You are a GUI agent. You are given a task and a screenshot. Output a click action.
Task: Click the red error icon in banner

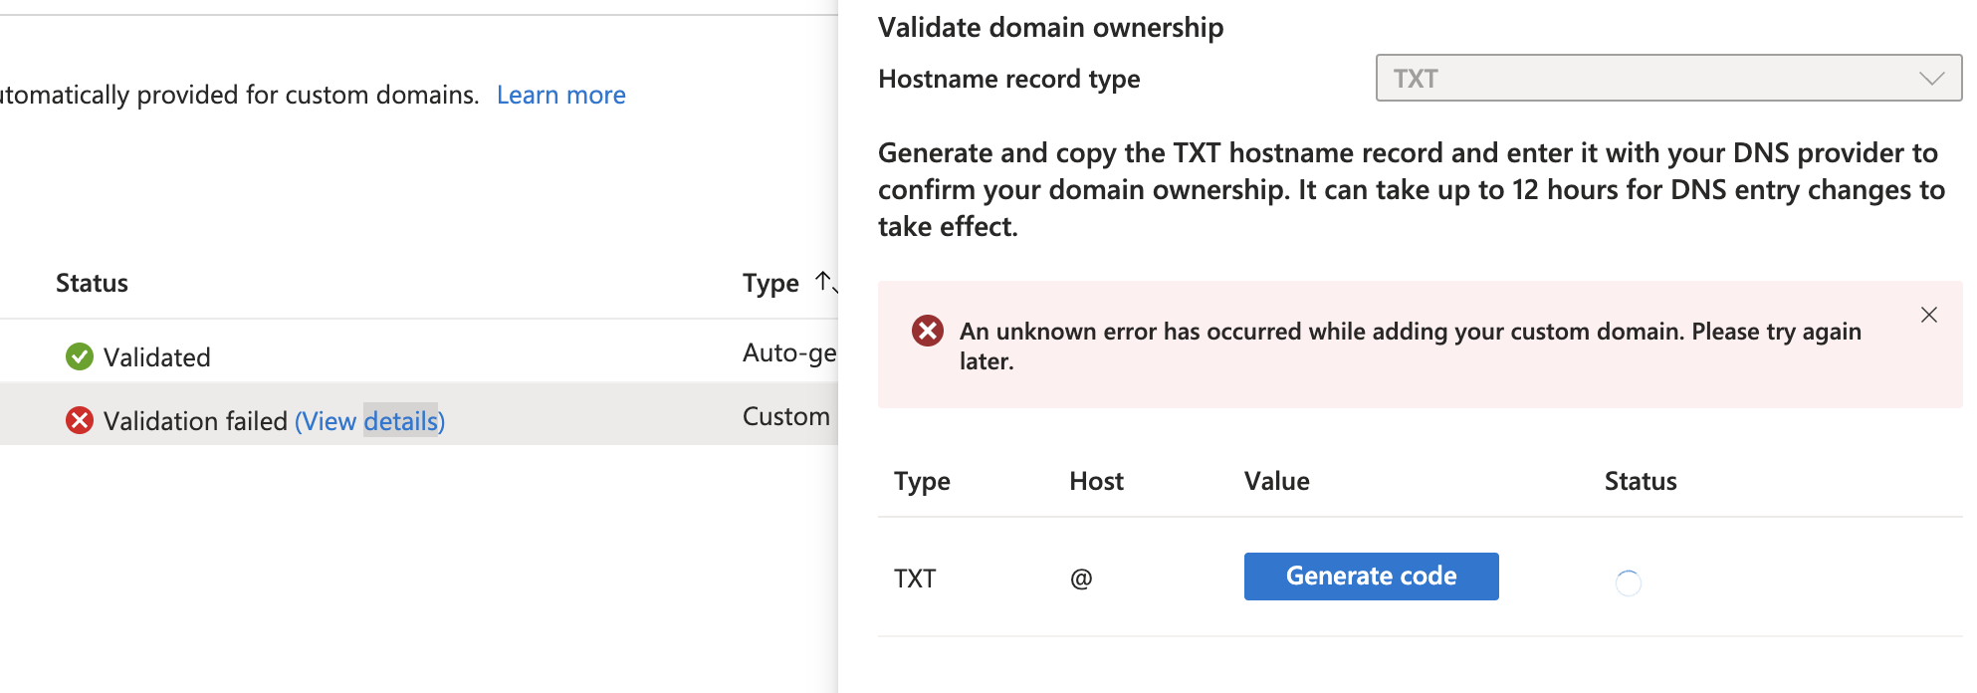click(928, 331)
